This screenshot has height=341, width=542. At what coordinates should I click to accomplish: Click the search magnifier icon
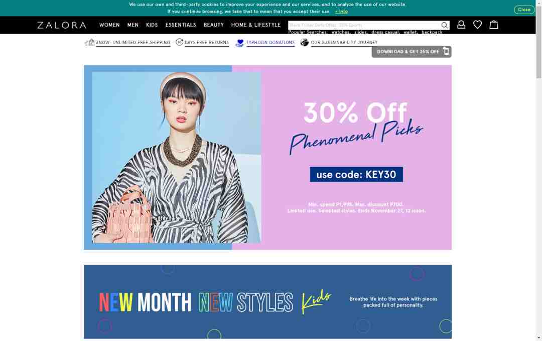[444, 25]
